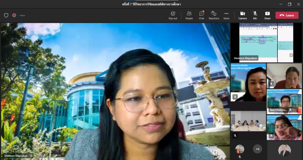The height and width of the screenshot is (160, 303).
Task: Restore down the Teams meeting window
Action: (x=289, y=4)
